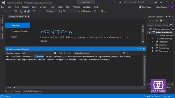Collapse the AdventureDemo project node
This screenshot has width=175, height=98.
150,32
